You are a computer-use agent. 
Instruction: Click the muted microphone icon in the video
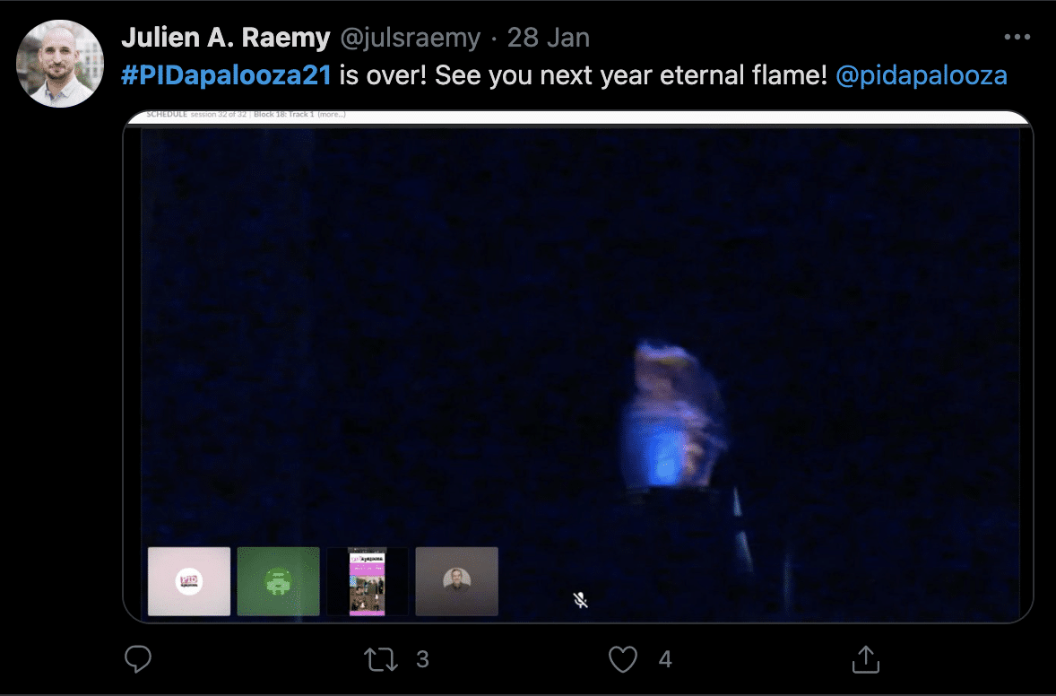tap(581, 600)
